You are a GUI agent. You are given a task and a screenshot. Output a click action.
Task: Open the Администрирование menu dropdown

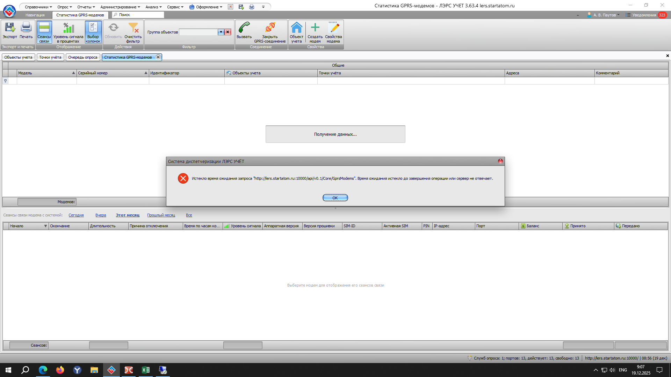[x=120, y=7]
